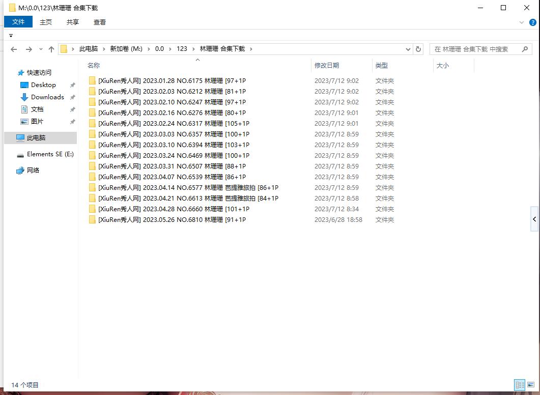The width and height of the screenshot is (540, 395).
Task: Click the 快速访问 star icon
Action: [21, 73]
